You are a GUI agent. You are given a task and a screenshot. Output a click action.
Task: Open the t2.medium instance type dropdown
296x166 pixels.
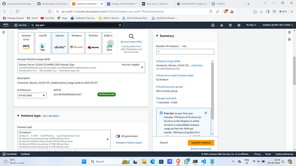(64, 139)
